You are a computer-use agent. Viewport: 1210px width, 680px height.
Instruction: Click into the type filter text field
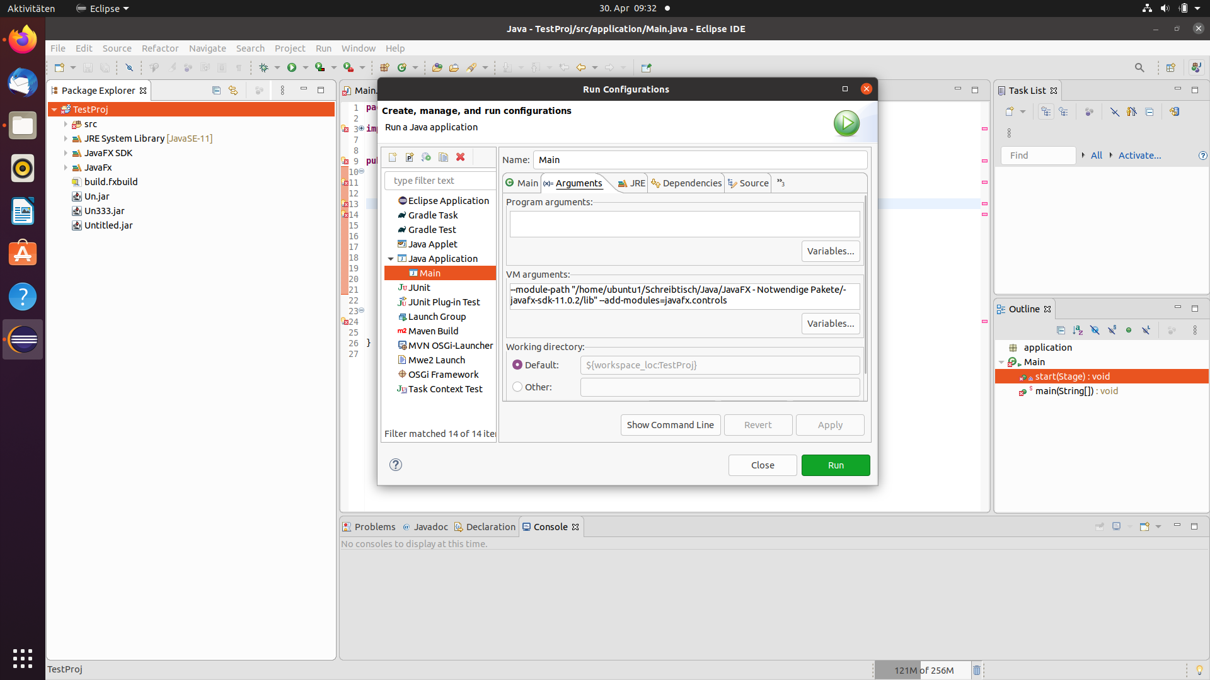click(x=440, y=181)
